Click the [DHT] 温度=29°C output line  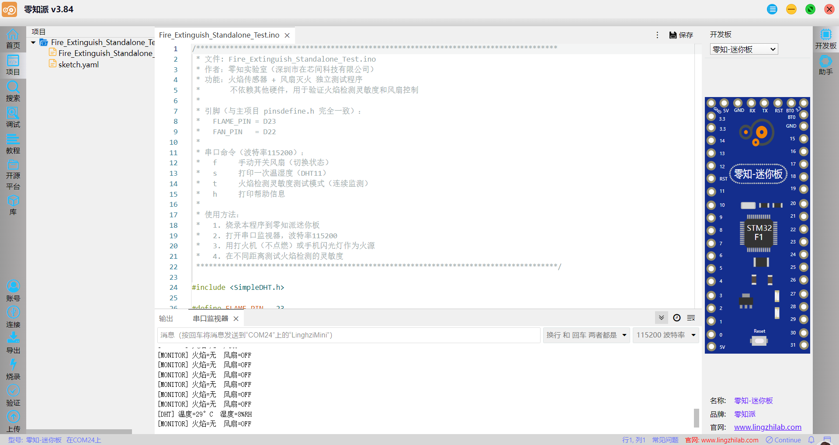coord(205,414)
